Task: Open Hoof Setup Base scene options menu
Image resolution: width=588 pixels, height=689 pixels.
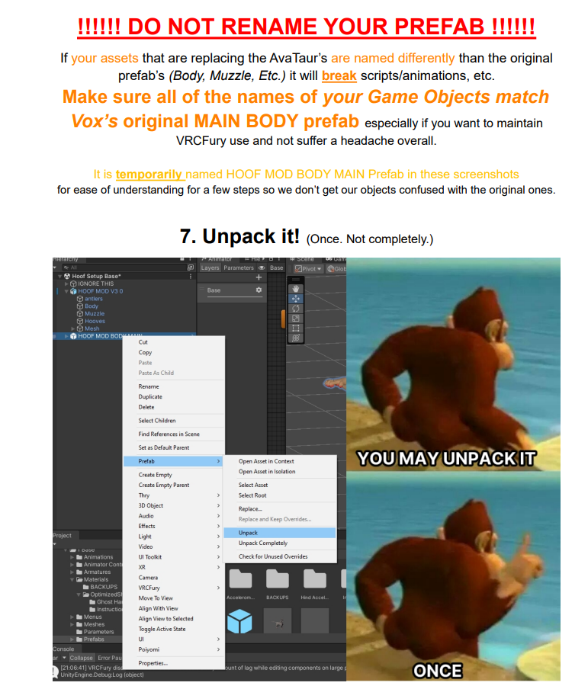Action: click(191, 276)
